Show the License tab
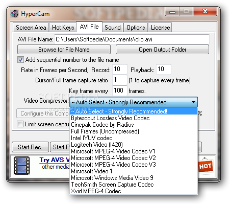This screenshot has height=205, width=231. pos(160,28)
